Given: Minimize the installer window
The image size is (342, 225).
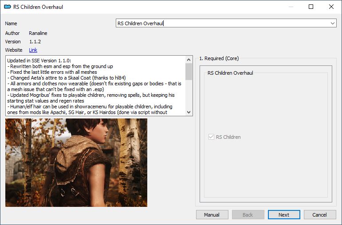Looking at the screenshot, I should pos(291,7).
